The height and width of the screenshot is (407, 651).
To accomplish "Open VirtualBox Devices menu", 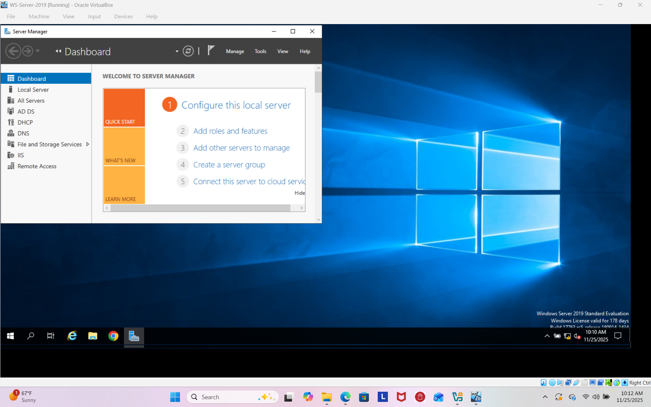I will [x=123, y=16].
